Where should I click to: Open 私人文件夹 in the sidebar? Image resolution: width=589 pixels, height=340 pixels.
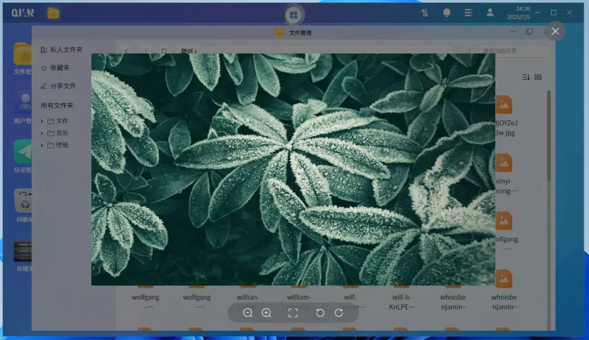pos(62,50)
